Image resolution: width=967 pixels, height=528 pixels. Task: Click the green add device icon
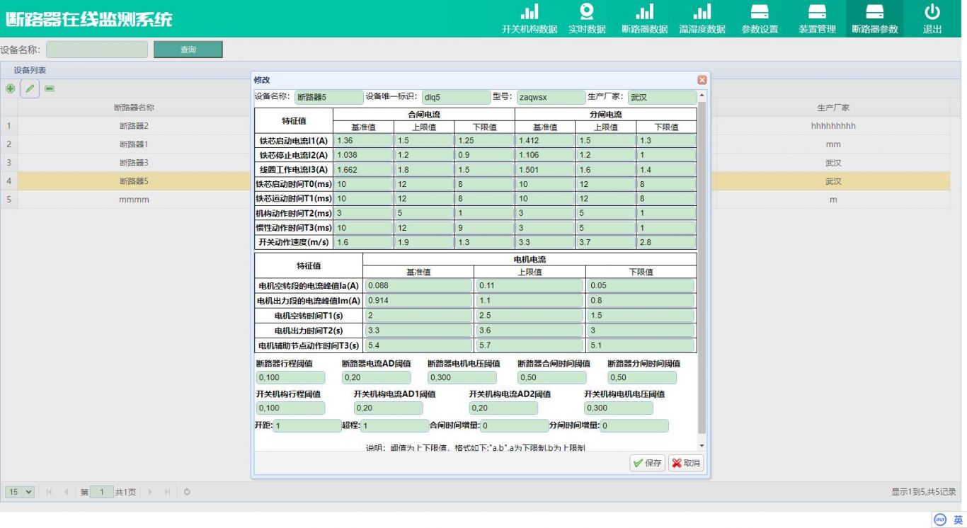pyautogui.click(x=10, y=88)
